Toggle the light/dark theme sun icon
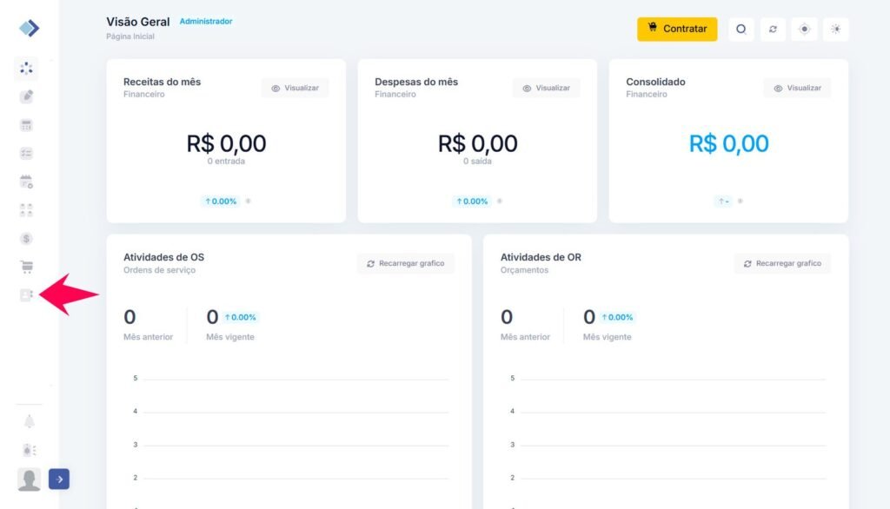Screen dimensions: 890x509 (x=836, y=29)
